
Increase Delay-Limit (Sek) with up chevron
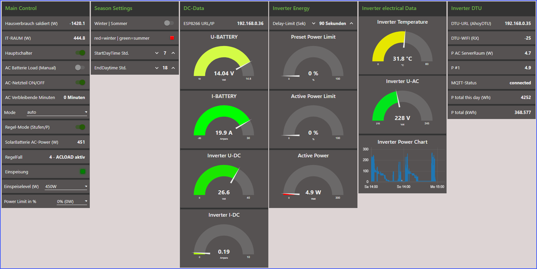pos(351,23)
